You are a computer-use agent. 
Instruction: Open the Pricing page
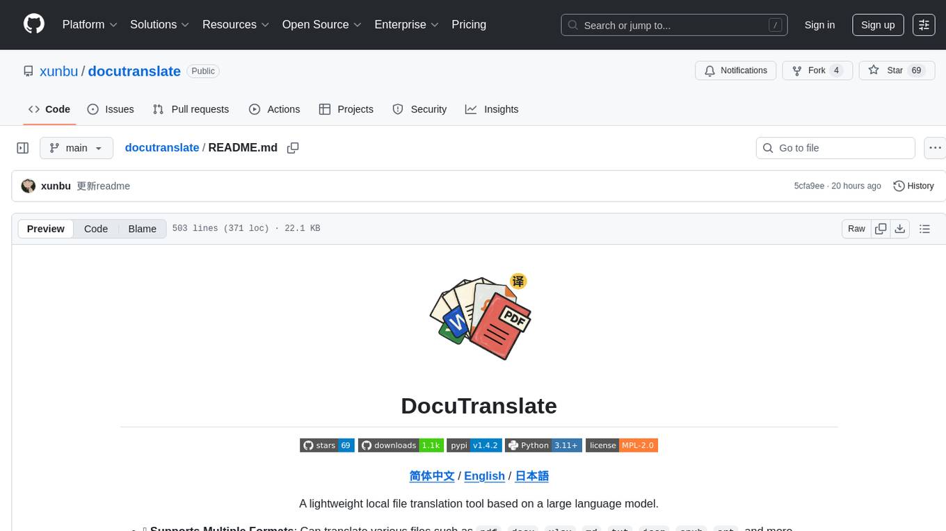[x=469, y=24]
